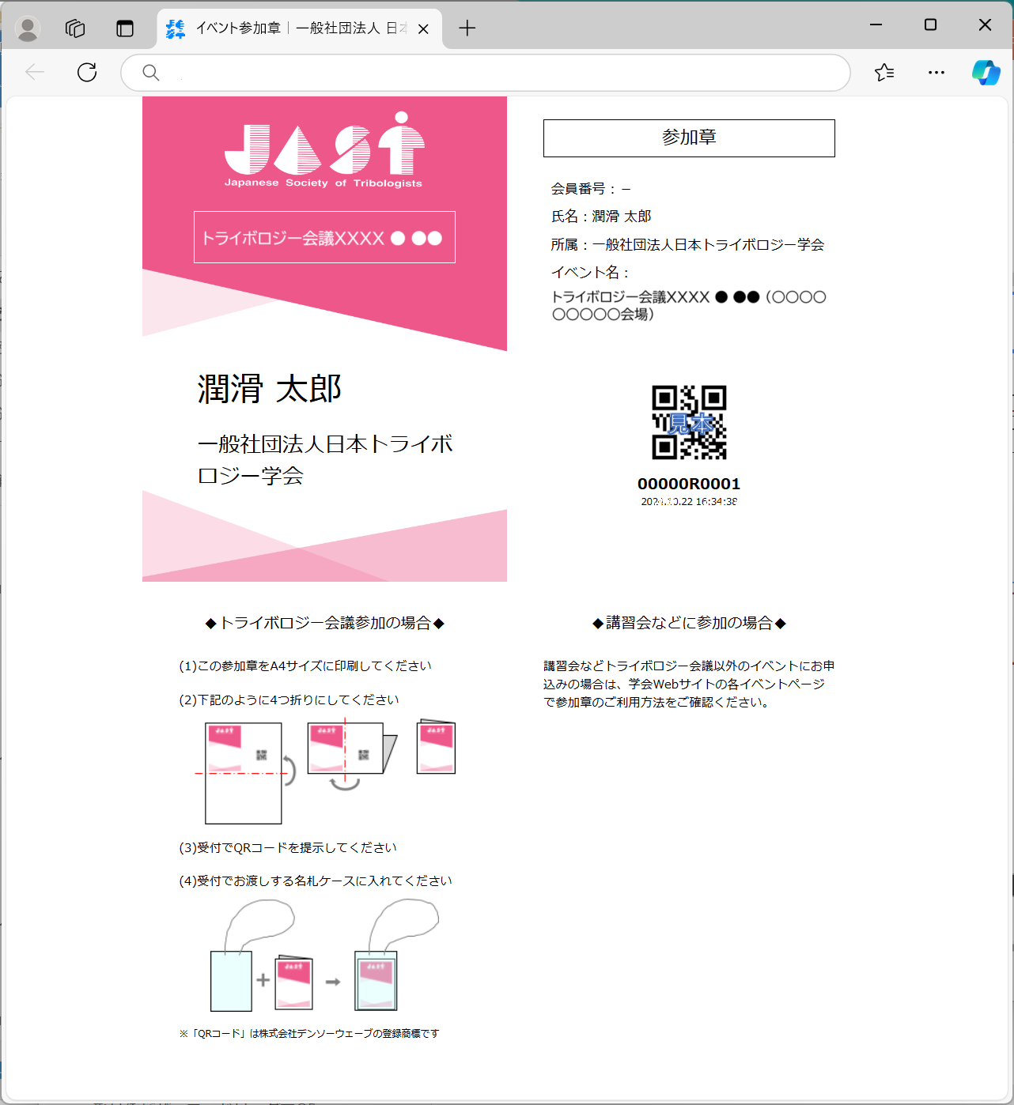
Task: Click the back navigation arrow
Action: (35, 73)
